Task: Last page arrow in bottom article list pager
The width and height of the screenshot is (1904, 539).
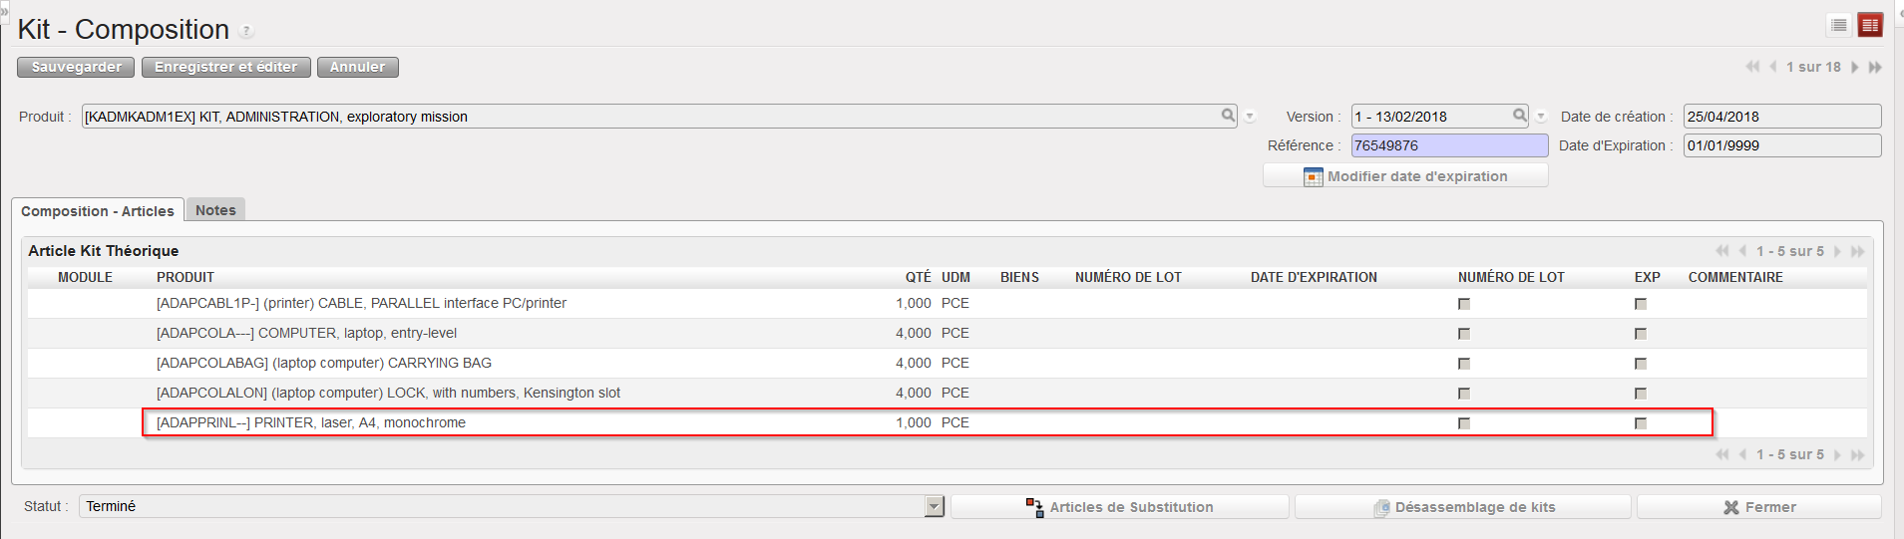Action: [1857, 454]
